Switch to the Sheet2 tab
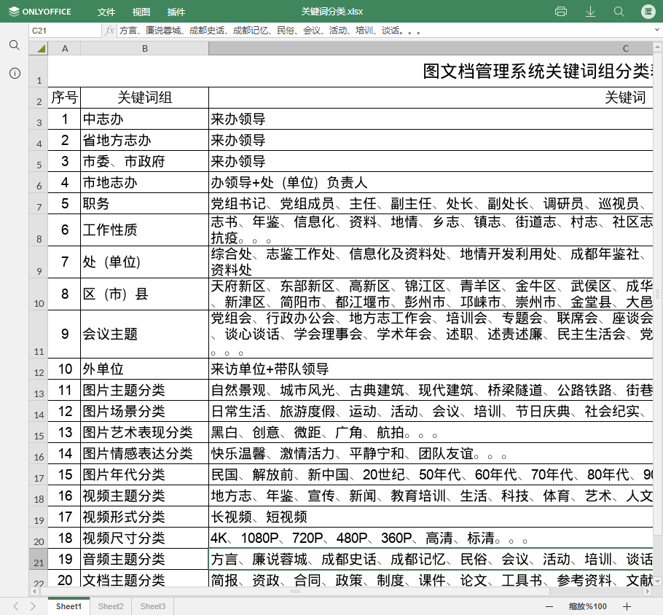The image size is (663, 615). 111,606
